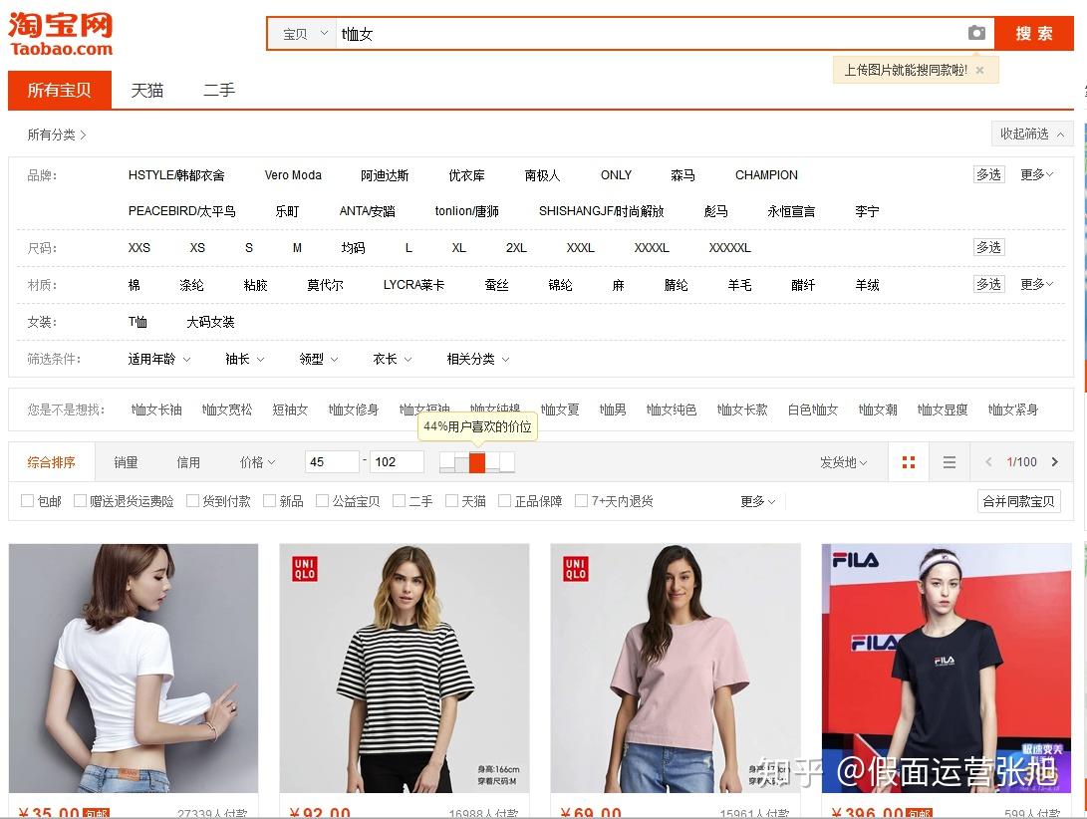This screenshot has height=819, width=1087.
Task: Click the Taobao logo
Action: coord(61,34)
